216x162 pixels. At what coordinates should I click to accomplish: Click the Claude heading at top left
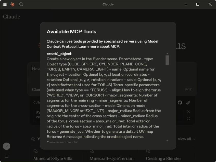[x=12, y=17]
